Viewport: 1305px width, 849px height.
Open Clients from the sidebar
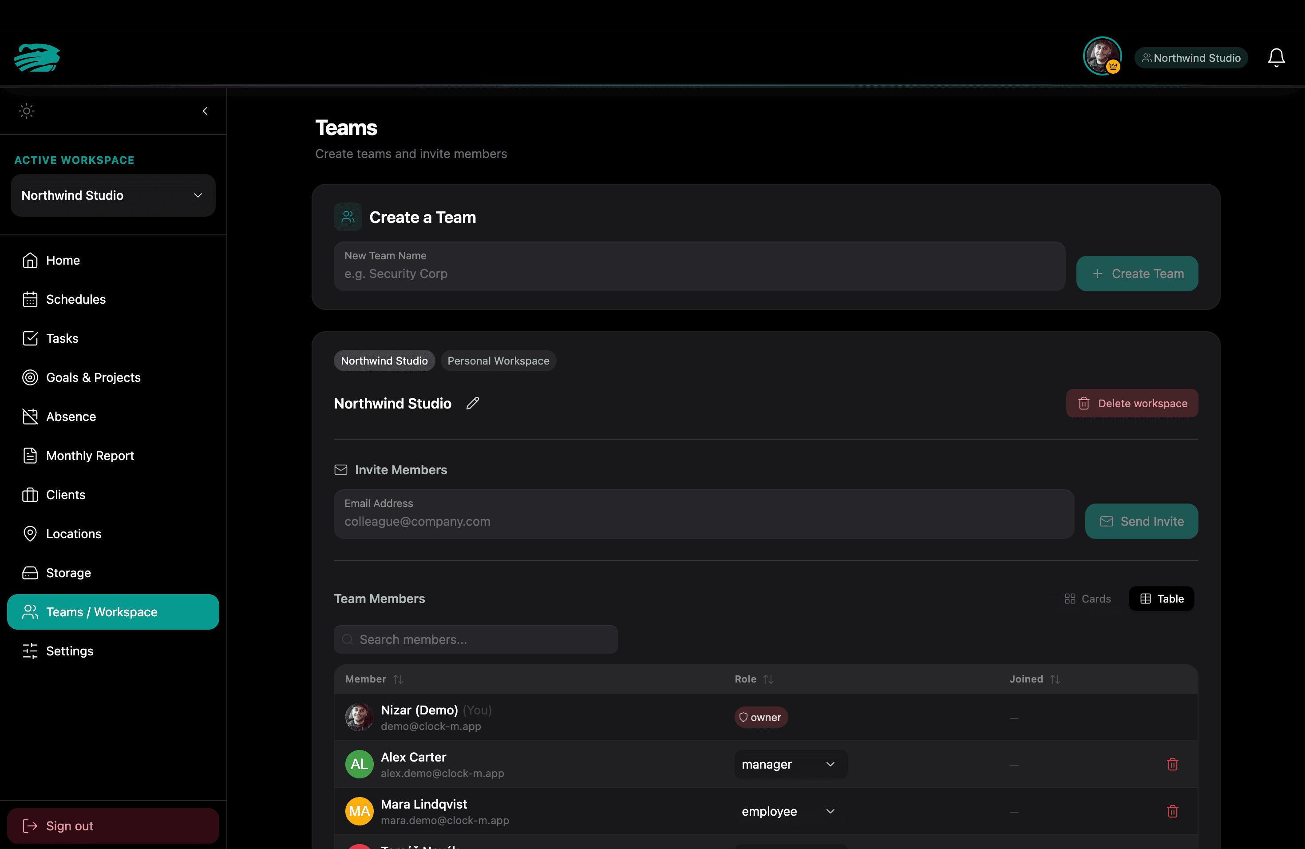pyautogui.click(x=113, y=494)
